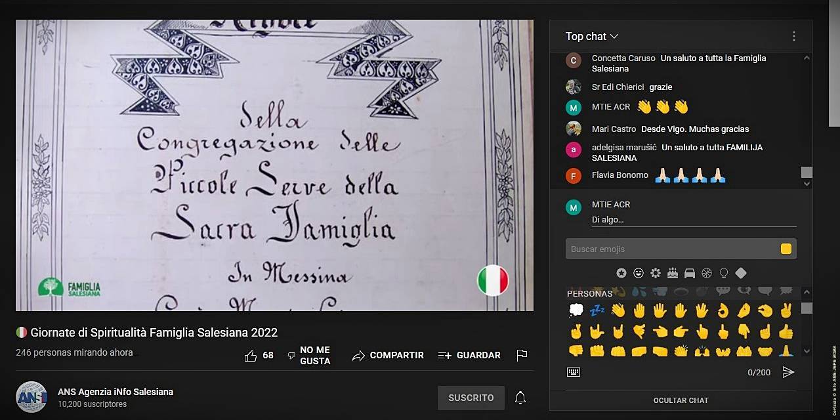Click the chat list scroll-up arrow
This screenshot has width=840, height=420.
click(807, 58)
